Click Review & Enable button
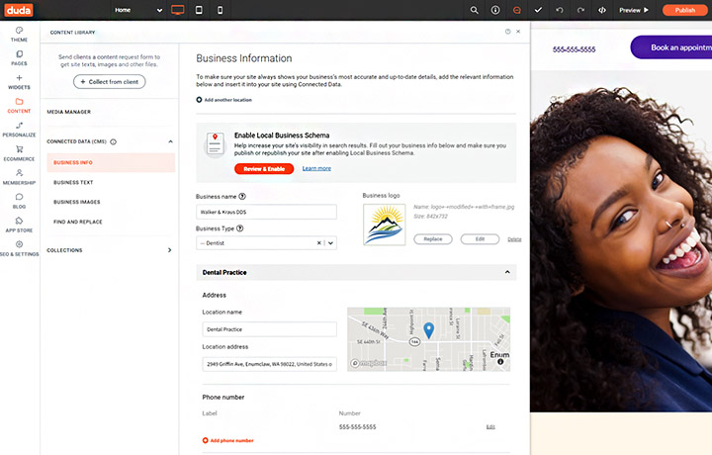712x455 pixels. 264,169
